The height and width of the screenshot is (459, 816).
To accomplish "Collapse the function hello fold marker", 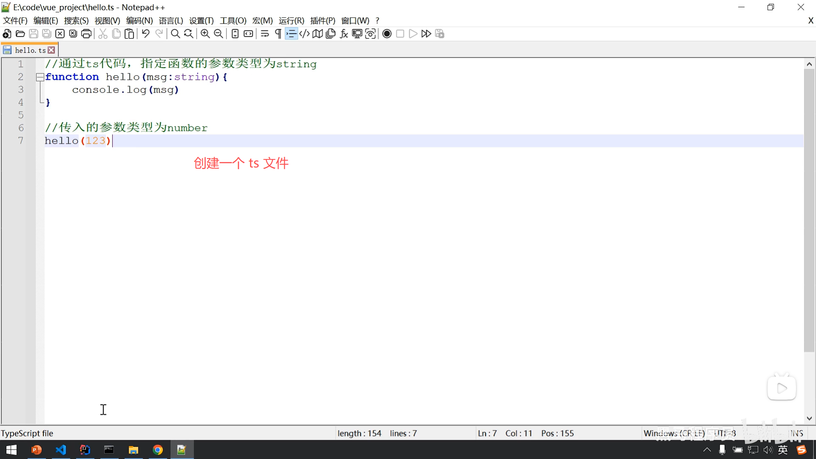I will pyautogui.click(x=40, y=77).
